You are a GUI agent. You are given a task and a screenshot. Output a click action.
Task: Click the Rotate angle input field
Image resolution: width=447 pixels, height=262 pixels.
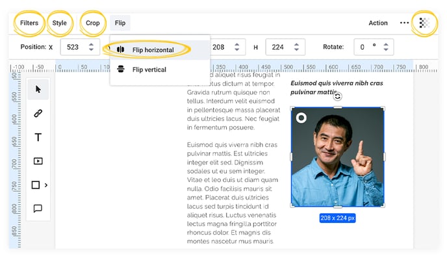tap(374, 47)
